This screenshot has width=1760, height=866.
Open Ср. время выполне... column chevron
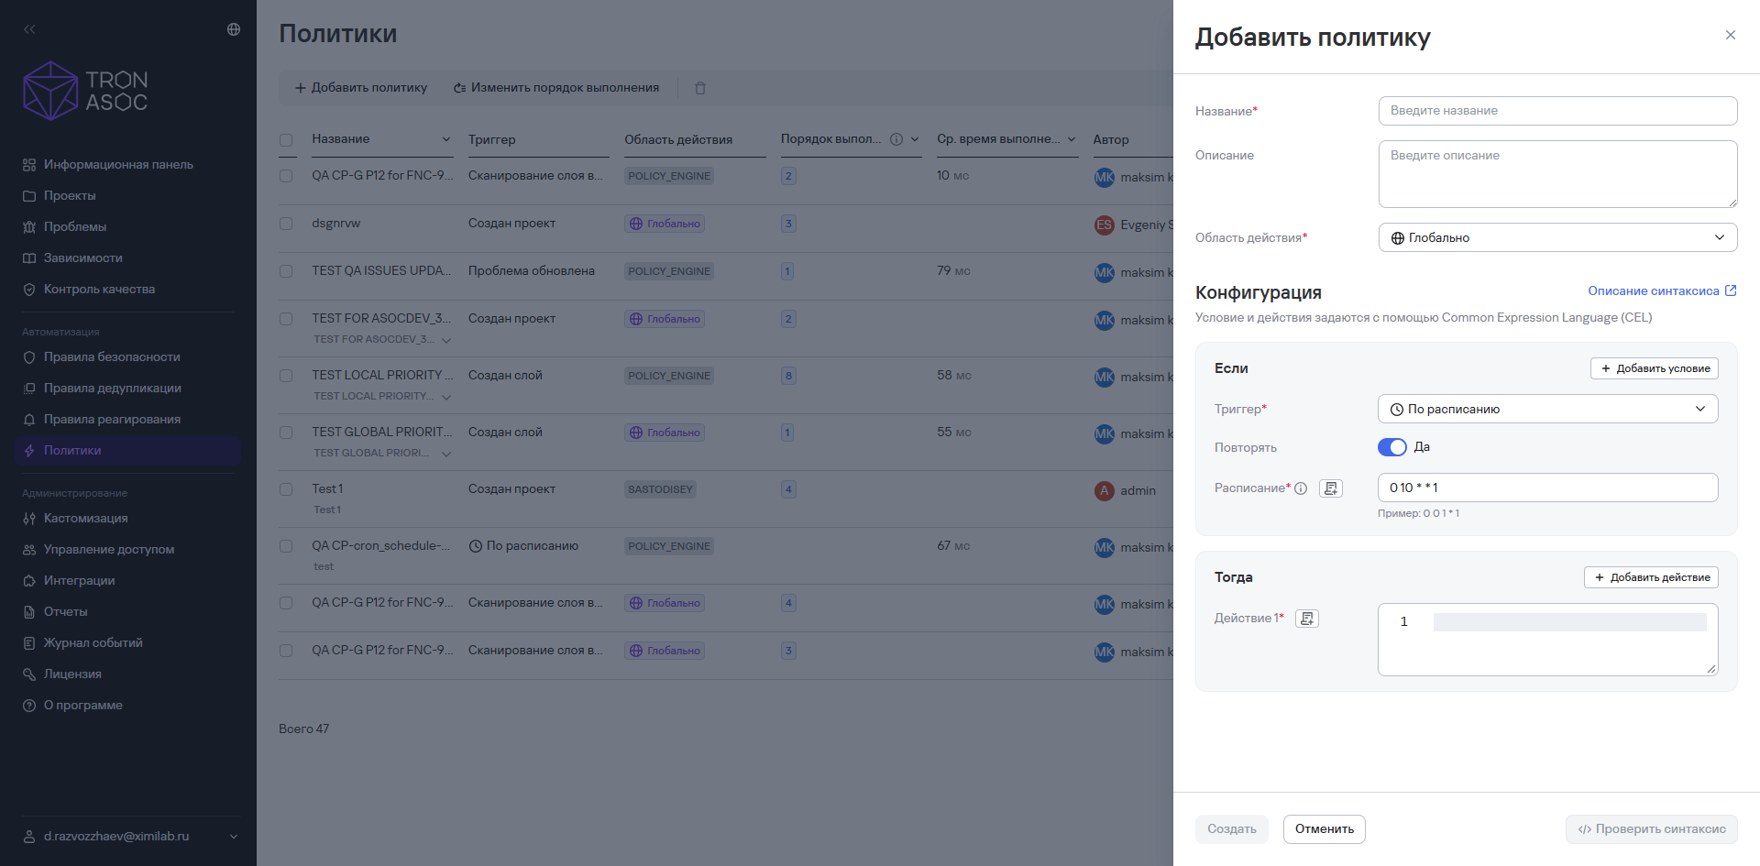tap(1072, 139)
